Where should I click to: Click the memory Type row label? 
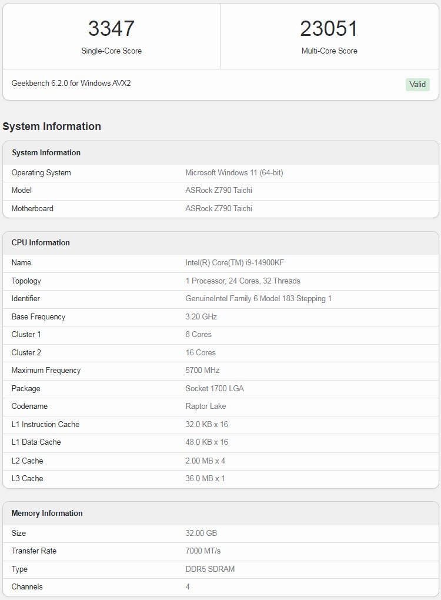coord(19,569)
